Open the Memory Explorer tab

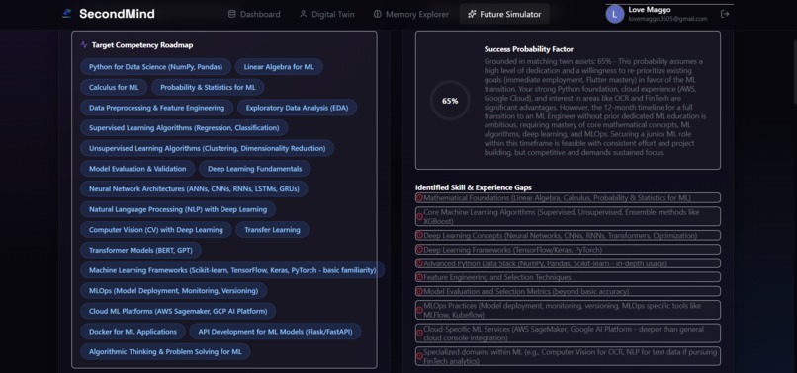point(410,14)
